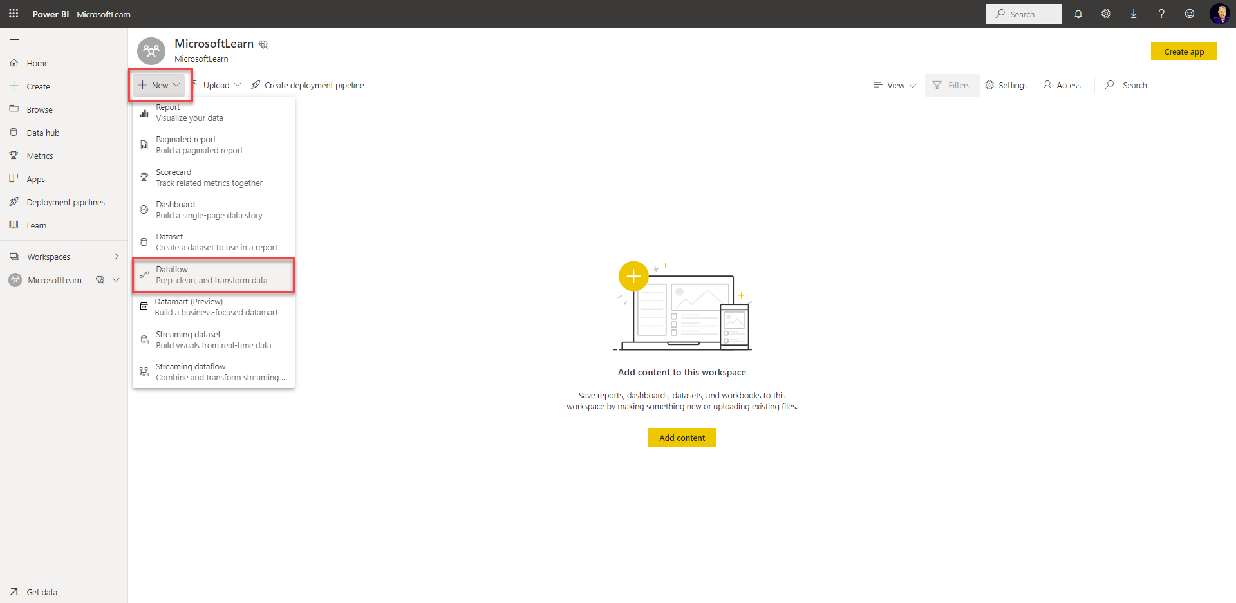Open the settings gear in top bar

tap(1106, 14)
